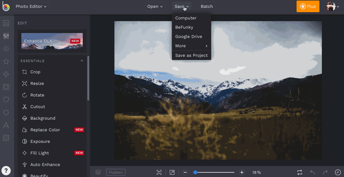This screenshot has width=344, height=177.
Task: Click the undo arrow icon
Action: coord(312,172)
